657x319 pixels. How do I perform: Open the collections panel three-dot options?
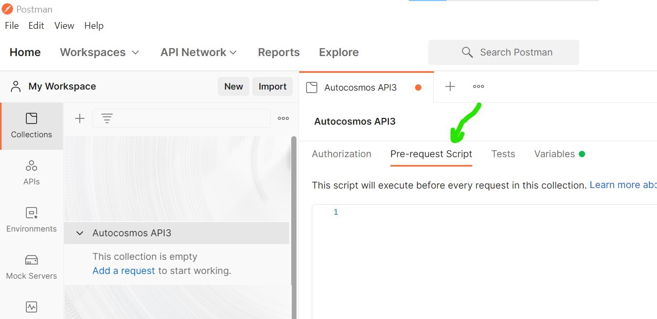pos(283,118)
